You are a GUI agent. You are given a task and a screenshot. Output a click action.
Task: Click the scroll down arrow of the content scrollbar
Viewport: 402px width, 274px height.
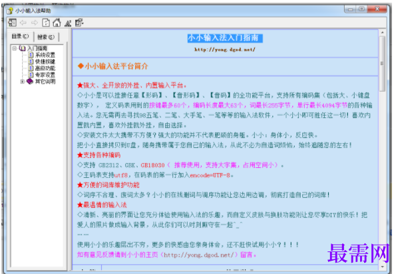382,267
